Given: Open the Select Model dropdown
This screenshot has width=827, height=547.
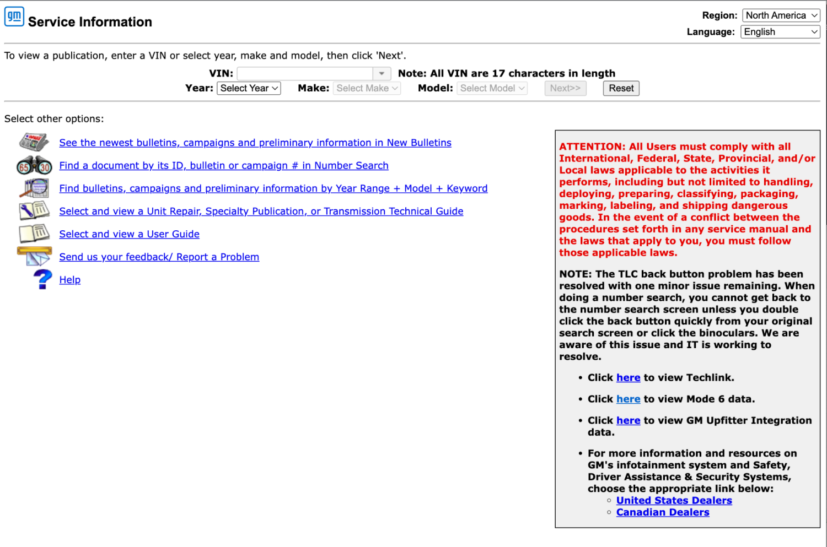Looking at the screenshot, I should (492, 88).
